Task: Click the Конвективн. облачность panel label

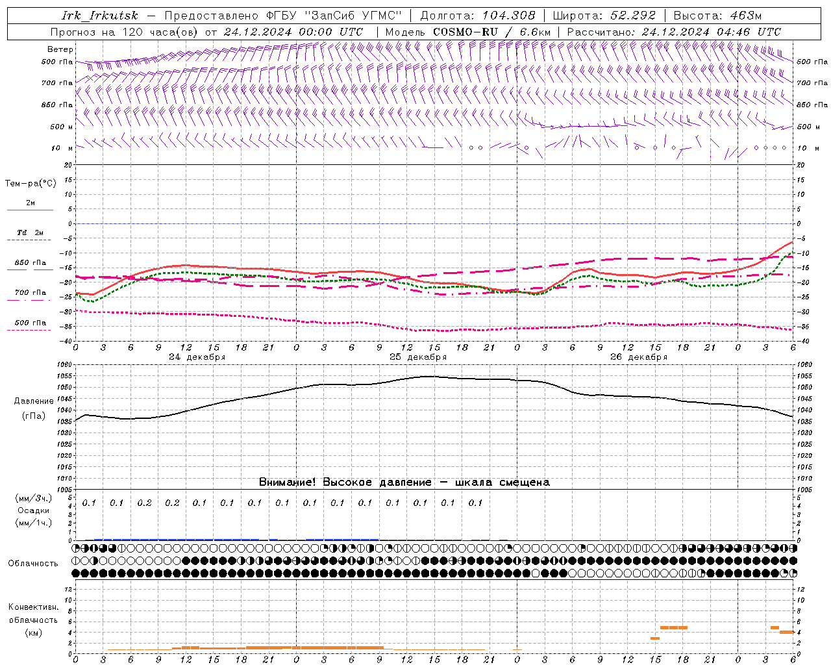Action: coord(33,614)
